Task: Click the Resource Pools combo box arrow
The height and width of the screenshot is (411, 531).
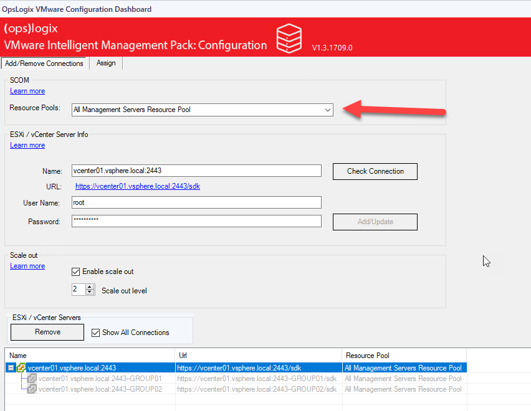Action: point(328,110)
